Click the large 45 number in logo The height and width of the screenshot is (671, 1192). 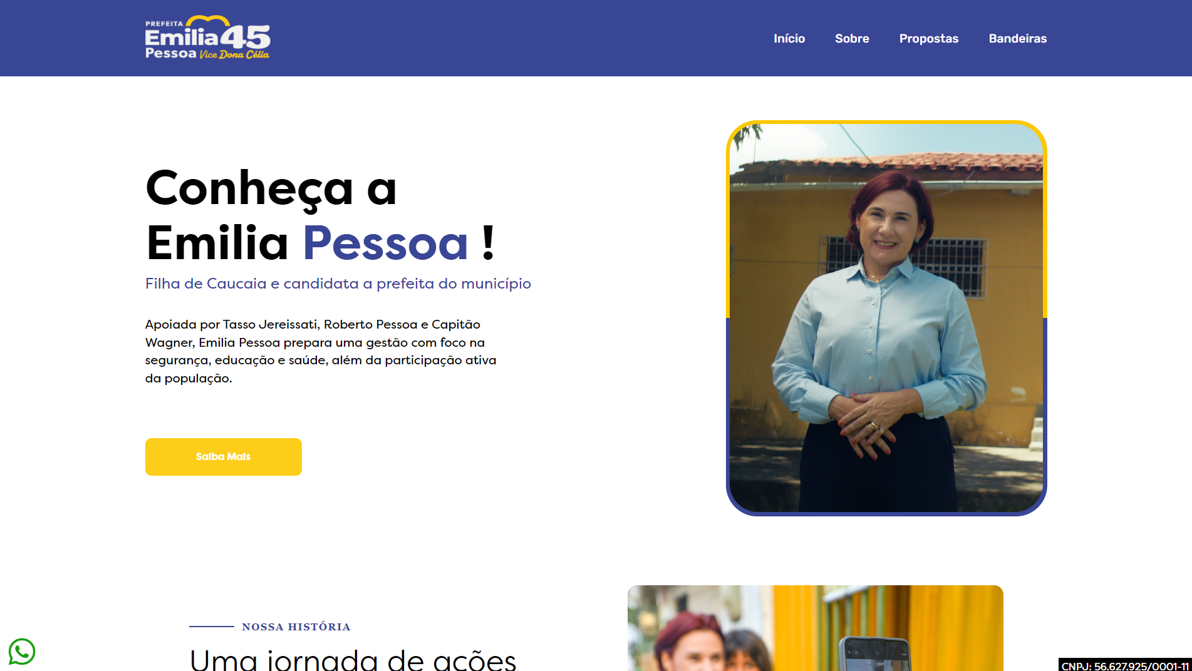click(x=246, y=38)
